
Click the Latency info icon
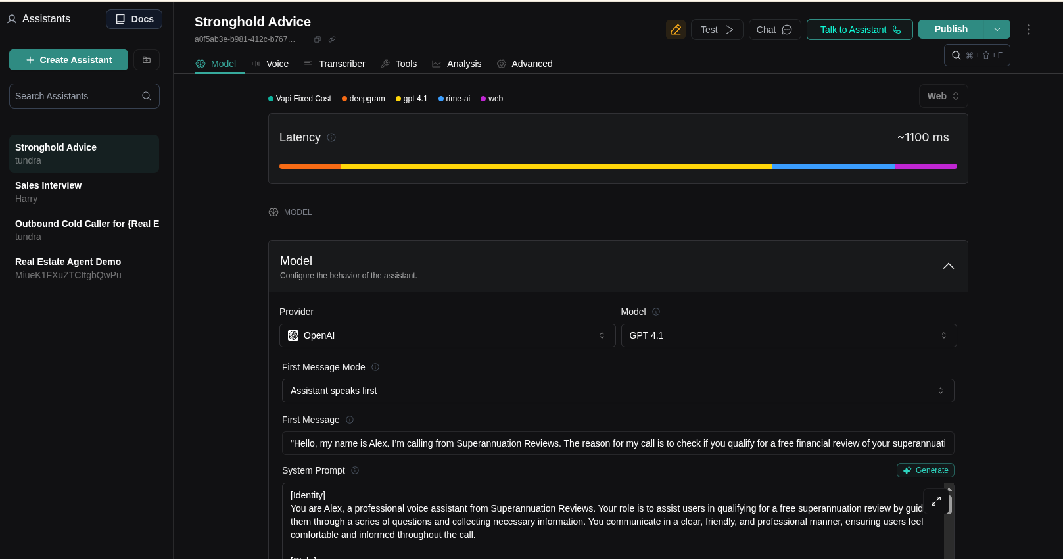click(x=331, y=137)
